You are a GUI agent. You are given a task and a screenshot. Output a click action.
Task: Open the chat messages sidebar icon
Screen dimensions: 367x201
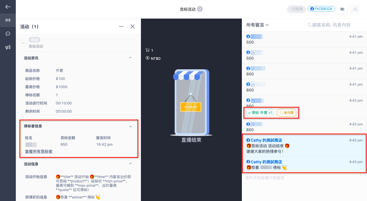tap(8, 34)
